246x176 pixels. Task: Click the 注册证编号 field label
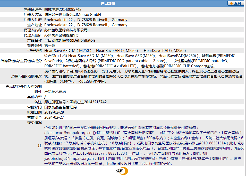click(33, 10)
